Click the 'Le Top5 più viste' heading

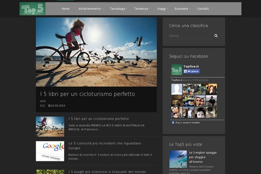[186, 144]
